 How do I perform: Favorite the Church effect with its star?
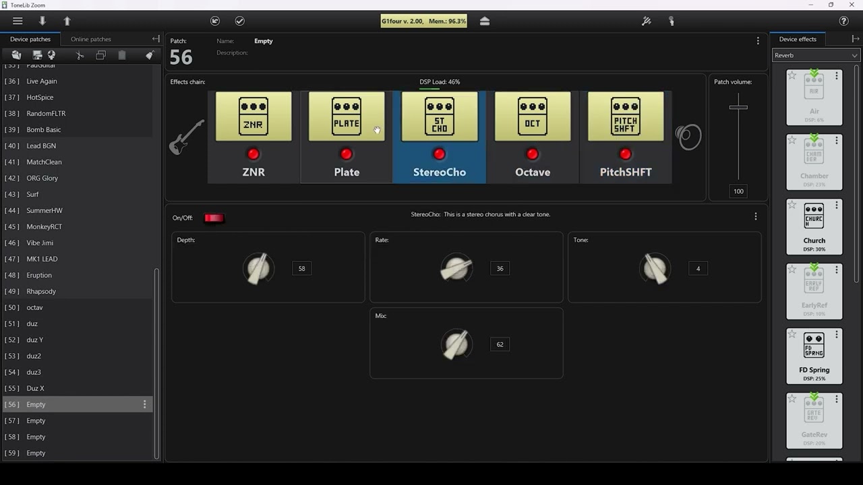point(792,205)
